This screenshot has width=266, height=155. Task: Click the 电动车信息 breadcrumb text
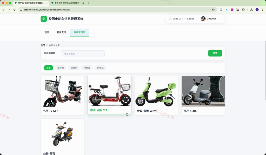tap(54, 45)
